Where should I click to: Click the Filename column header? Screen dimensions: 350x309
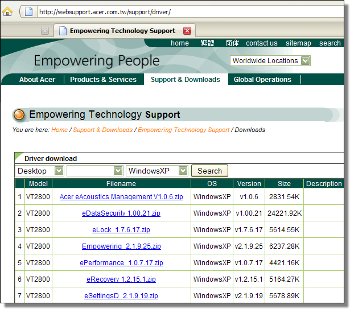[x=121, y=184]
